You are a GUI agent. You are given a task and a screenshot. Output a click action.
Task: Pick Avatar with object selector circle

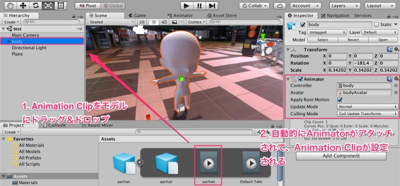click(396, 93)
